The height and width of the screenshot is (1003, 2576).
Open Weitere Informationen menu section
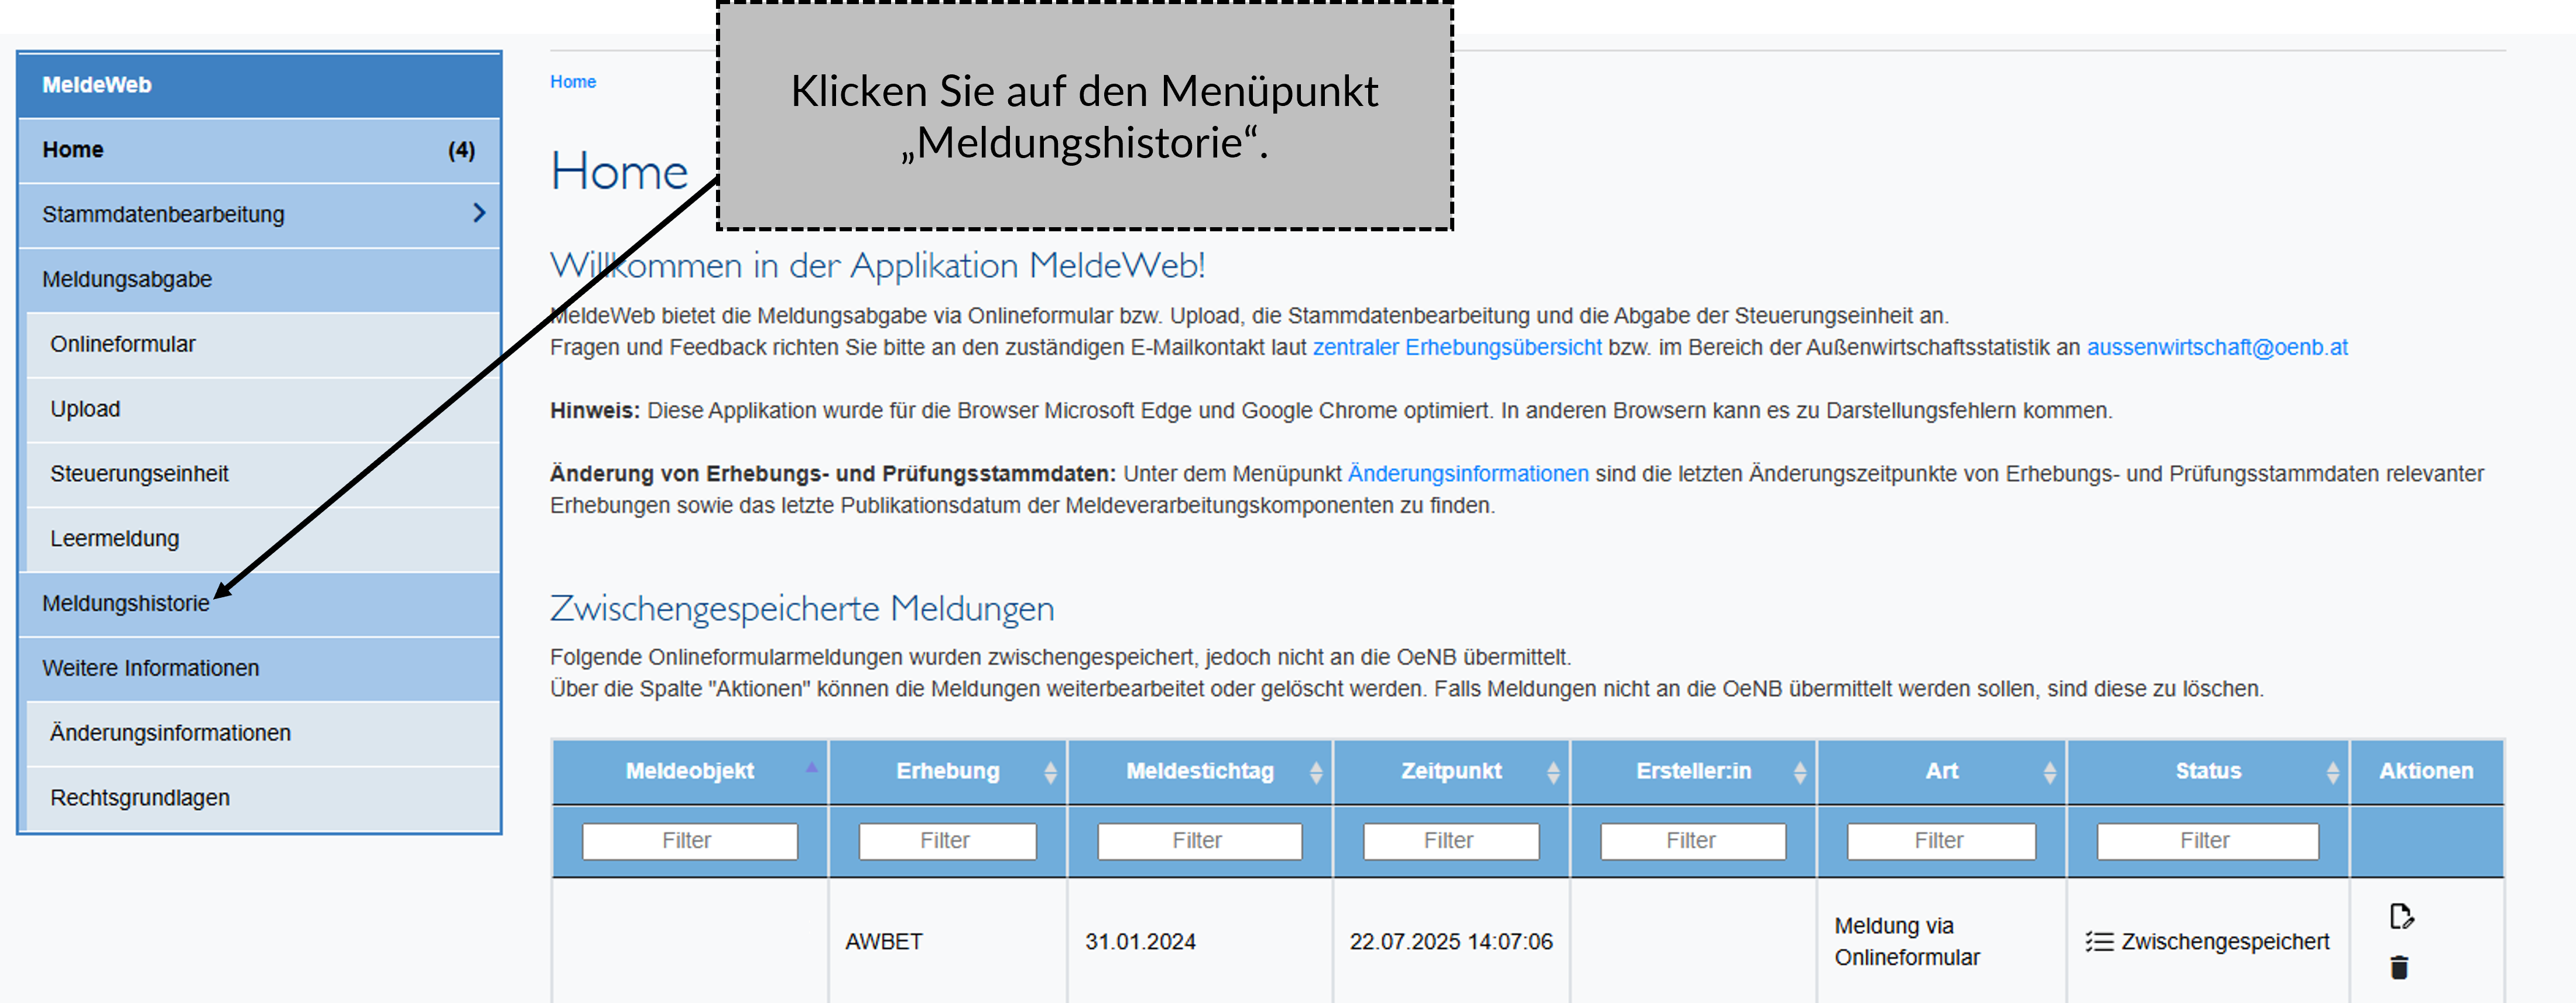coord(150,668)
